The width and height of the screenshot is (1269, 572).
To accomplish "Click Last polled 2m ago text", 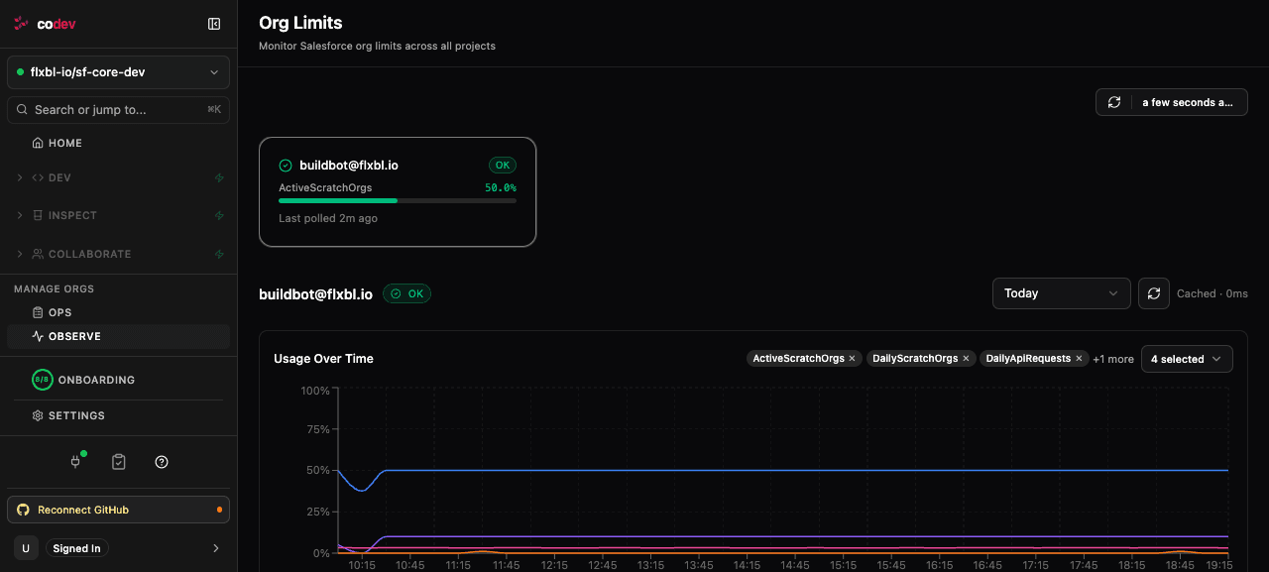I will [328, 218].
